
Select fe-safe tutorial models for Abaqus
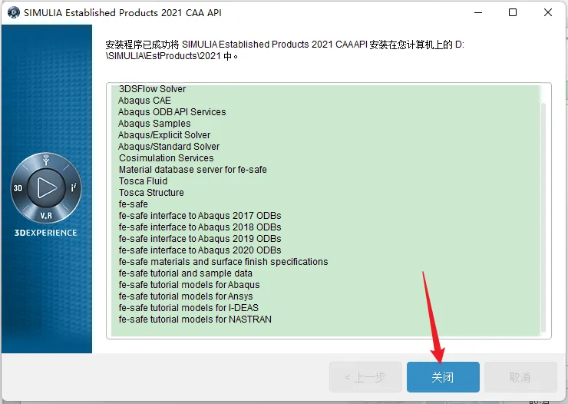pos(189,285)
